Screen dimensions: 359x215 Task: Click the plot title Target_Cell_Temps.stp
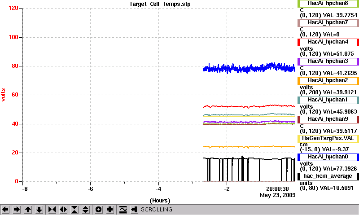(160, 4)
